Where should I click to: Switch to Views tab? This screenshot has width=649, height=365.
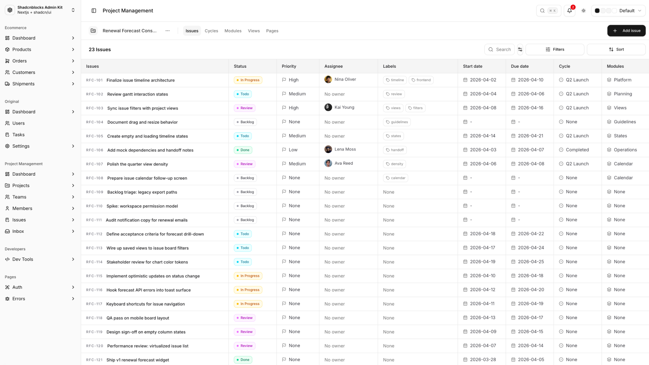click(x=254, y=31)
